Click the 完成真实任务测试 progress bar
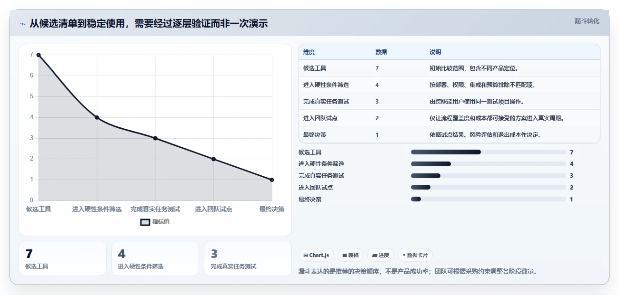The image size is (619, 295). pos(488,176)
